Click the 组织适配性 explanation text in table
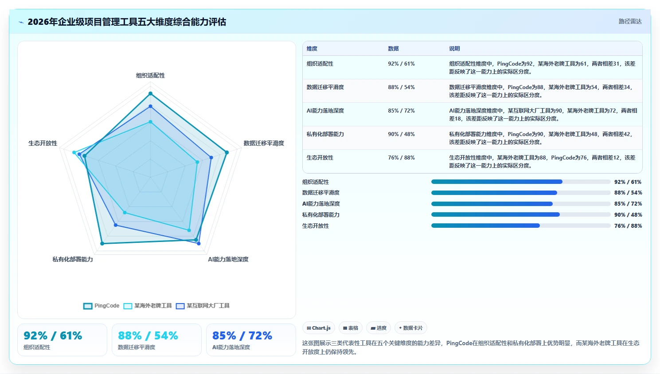Viewport: 660px width, 374px height. click(x=542, y=68)
